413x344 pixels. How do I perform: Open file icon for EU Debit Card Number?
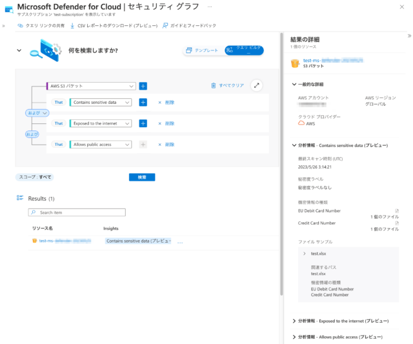[x=397, y=210]
